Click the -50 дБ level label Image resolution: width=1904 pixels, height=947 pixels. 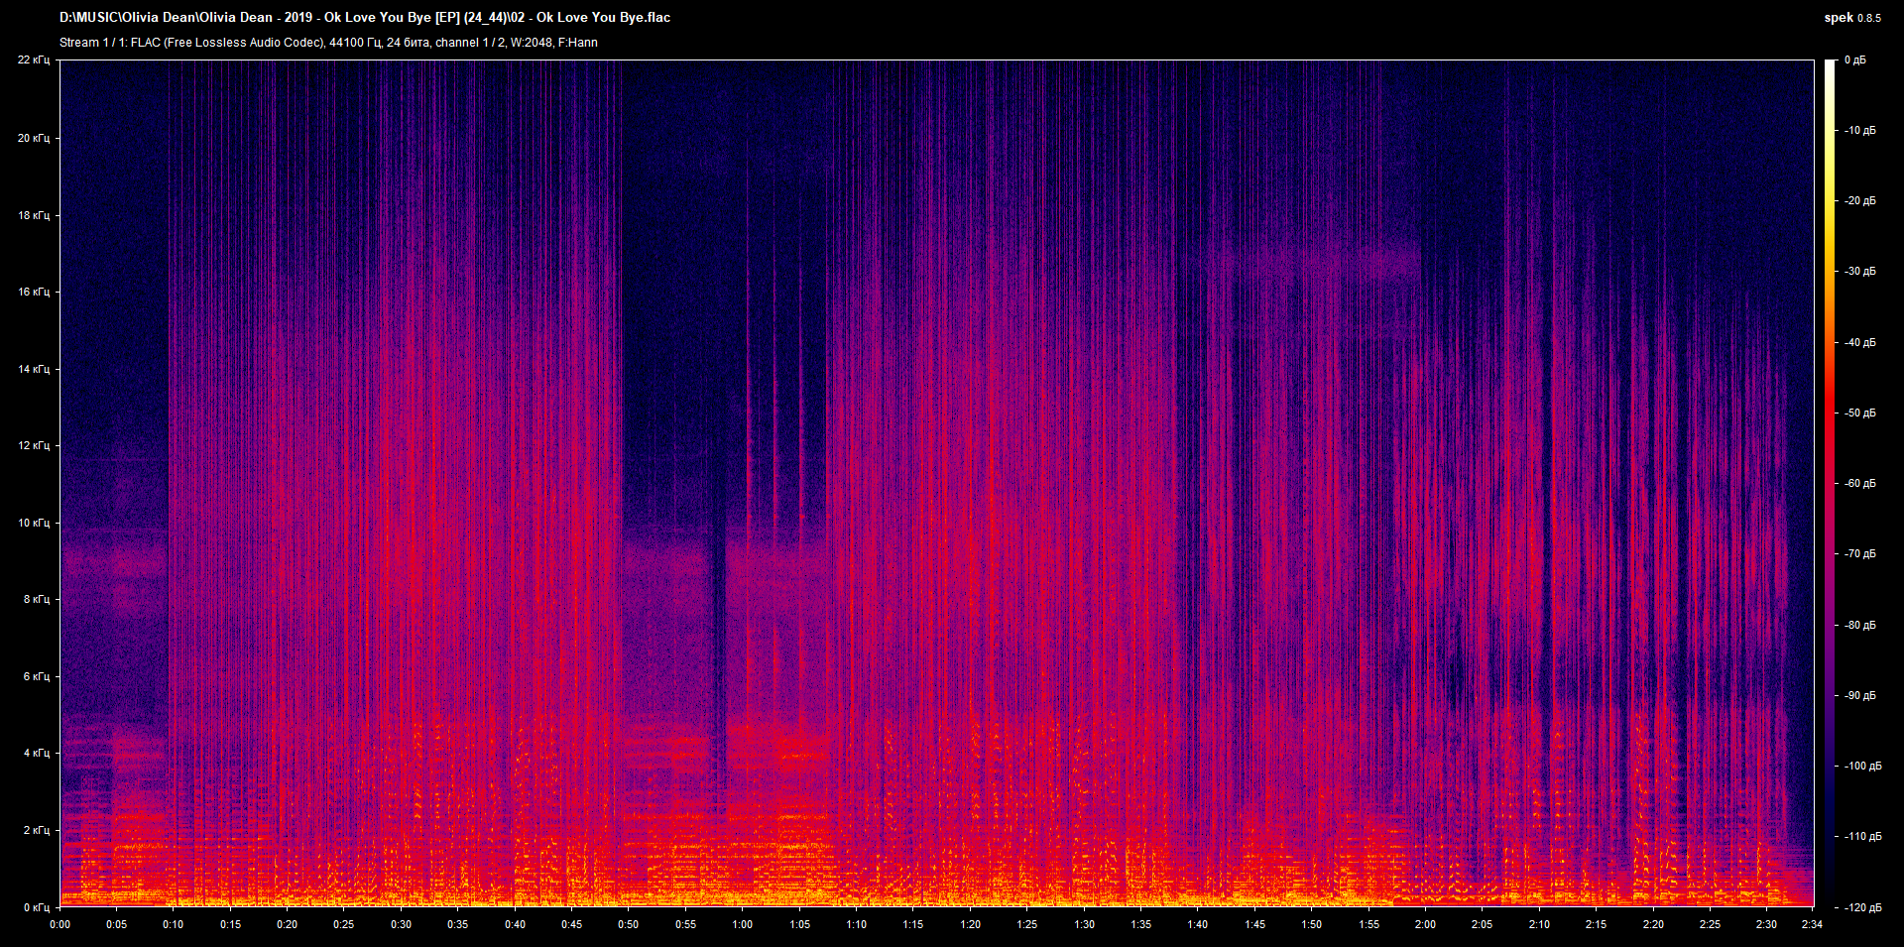tap(1860, 414)
